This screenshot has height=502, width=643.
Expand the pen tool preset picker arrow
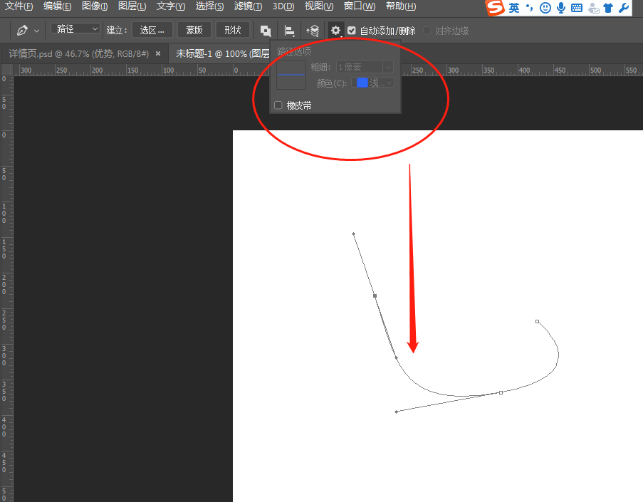[x=37, y=31]
